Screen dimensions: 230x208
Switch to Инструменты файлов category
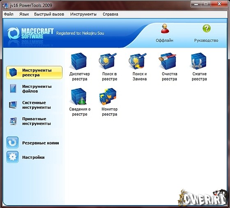tap(34, 89)
